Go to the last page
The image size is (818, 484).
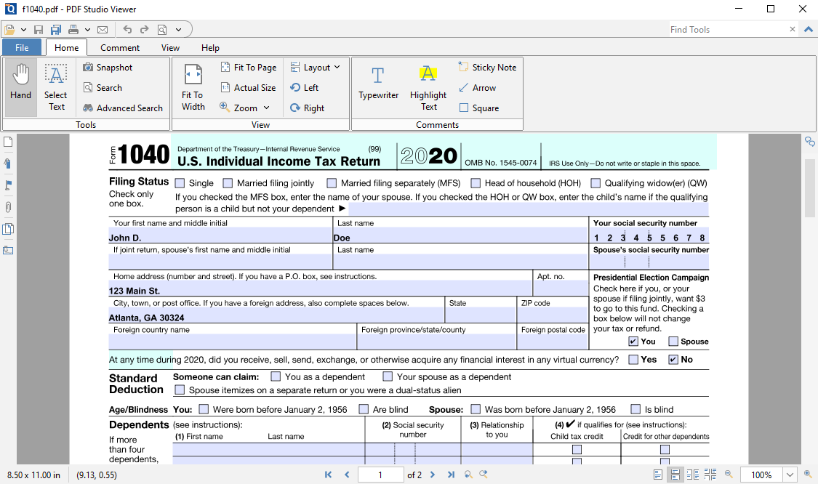[x=451, y=475]
